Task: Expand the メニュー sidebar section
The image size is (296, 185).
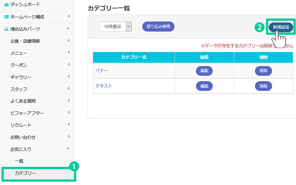Action: tap(68, 53)
